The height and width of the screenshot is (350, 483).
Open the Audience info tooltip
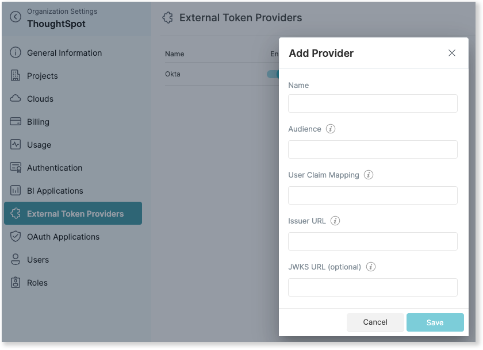coord(330,129)
